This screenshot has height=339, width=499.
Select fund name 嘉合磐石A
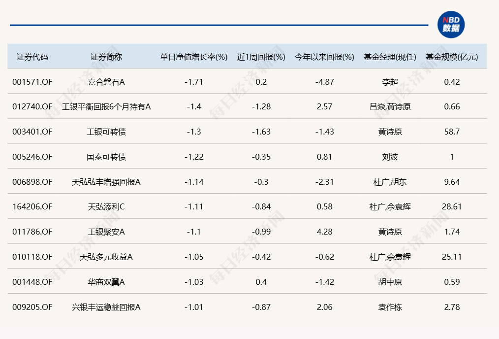click(x=106, y=82)
